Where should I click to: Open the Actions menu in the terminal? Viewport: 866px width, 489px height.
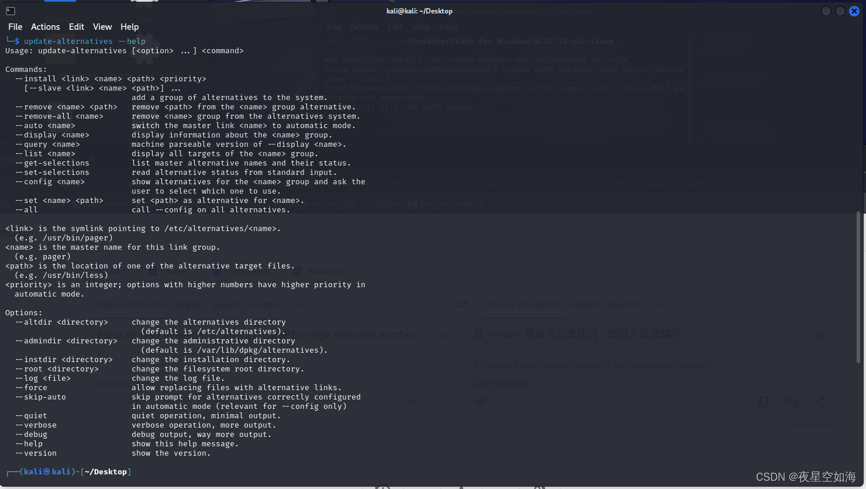click(45, 26)
